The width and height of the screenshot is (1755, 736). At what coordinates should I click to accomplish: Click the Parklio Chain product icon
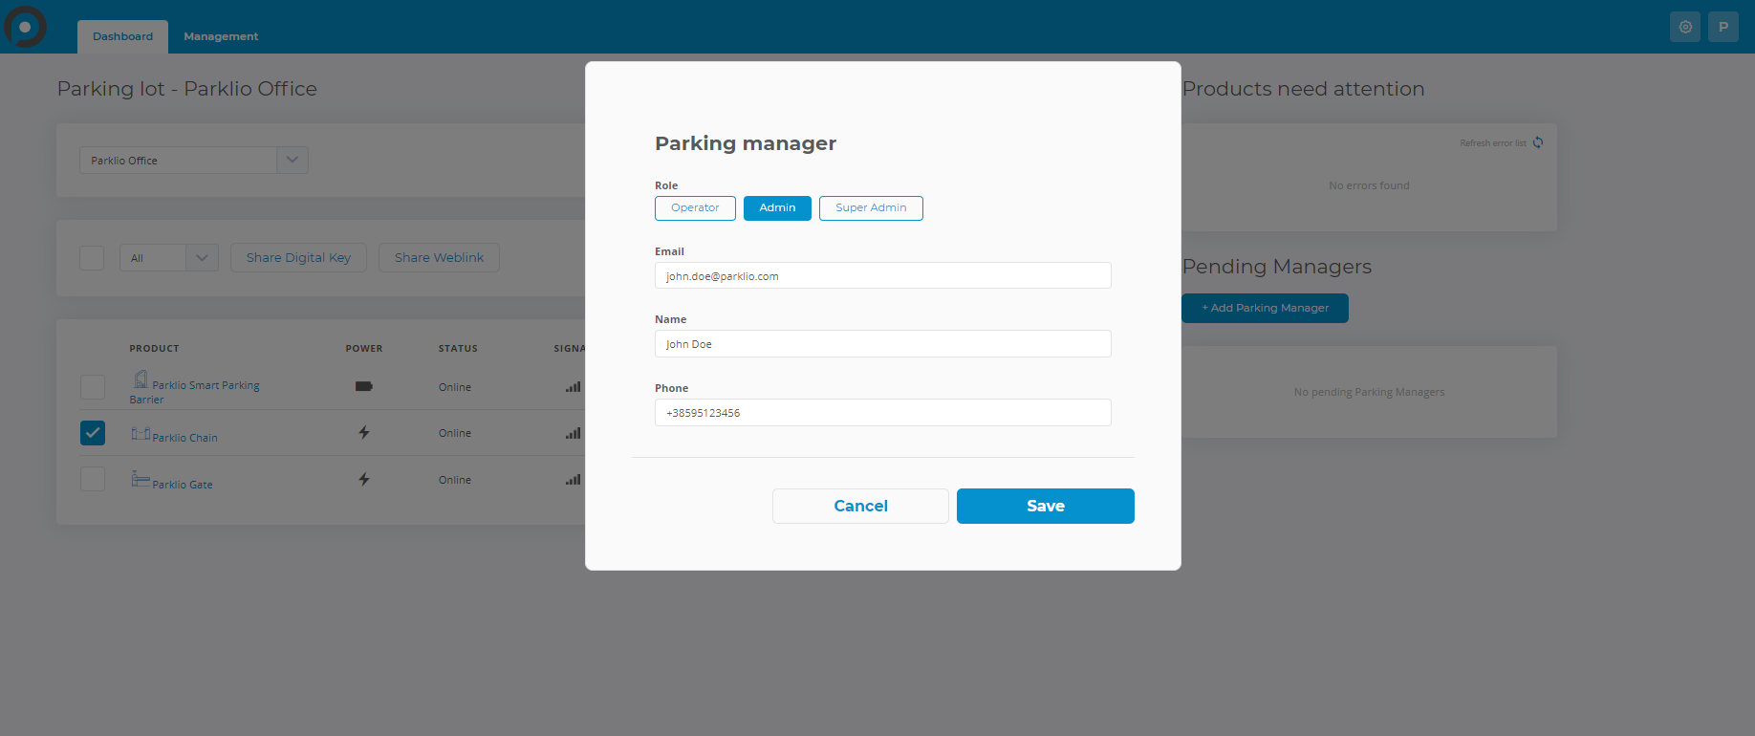pyautogui.click(x=141, y=434)
